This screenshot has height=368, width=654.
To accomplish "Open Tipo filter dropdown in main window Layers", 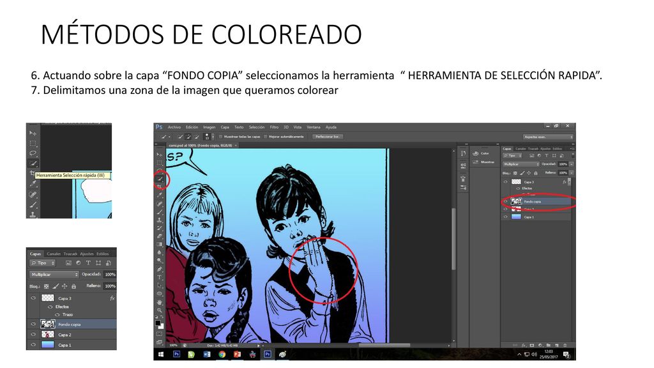I will [x=512, y=156].
